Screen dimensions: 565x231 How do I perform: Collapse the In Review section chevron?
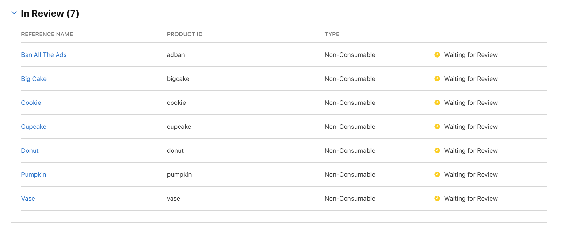(x=14, y=13)
